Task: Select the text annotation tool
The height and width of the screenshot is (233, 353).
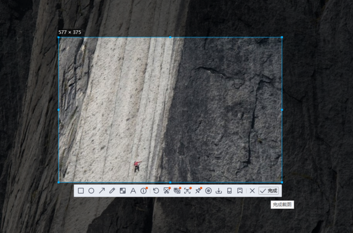Action: 133,191
